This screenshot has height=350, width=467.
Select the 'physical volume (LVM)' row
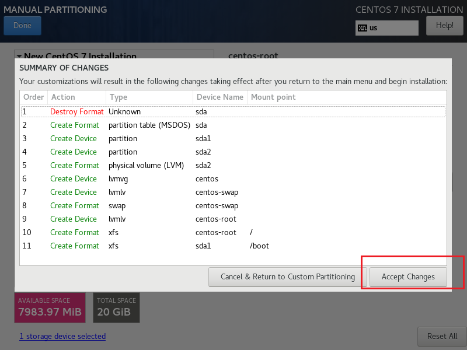tap(233, 165)
